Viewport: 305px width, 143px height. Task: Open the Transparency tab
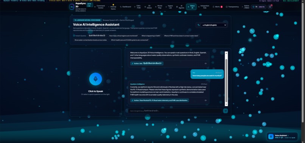coord(232,7)
